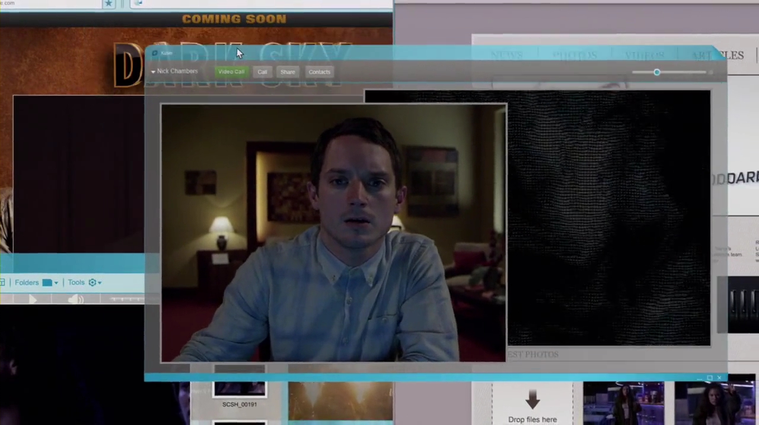Image resolution: width=759 pixels, height=425 pixels.
Task: Open the Photos tab on the background website
Action: [x=575, y=55]
